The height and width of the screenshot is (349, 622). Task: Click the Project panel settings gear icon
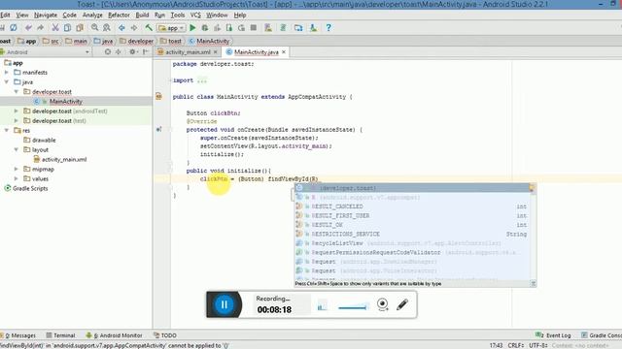[132, 51]
